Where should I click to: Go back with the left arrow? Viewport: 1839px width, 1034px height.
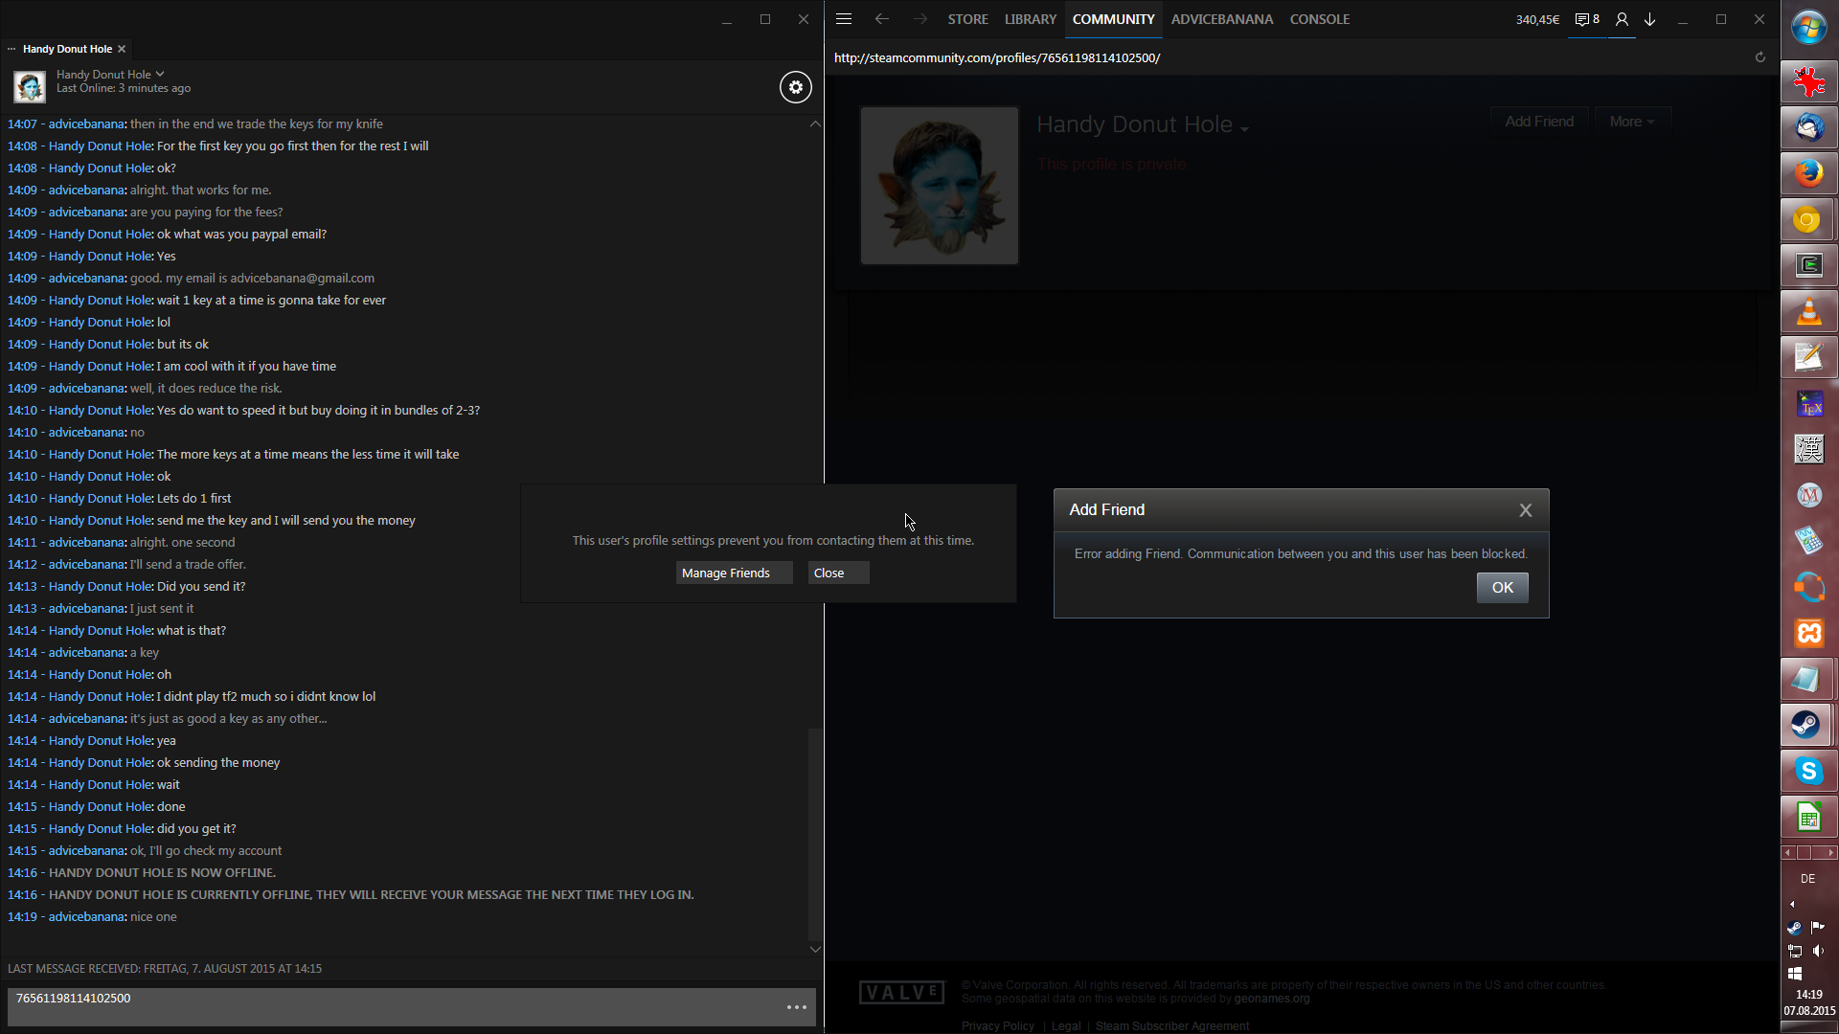(x=882, y=19)
